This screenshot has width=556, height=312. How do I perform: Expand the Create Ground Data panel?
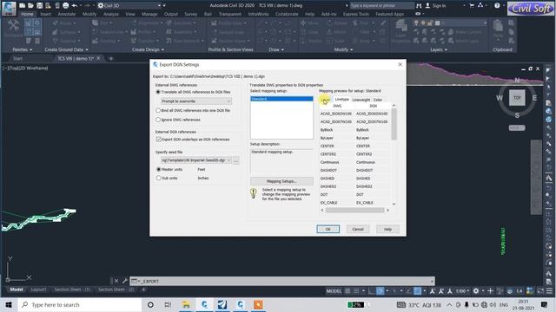tap(66, 50)
